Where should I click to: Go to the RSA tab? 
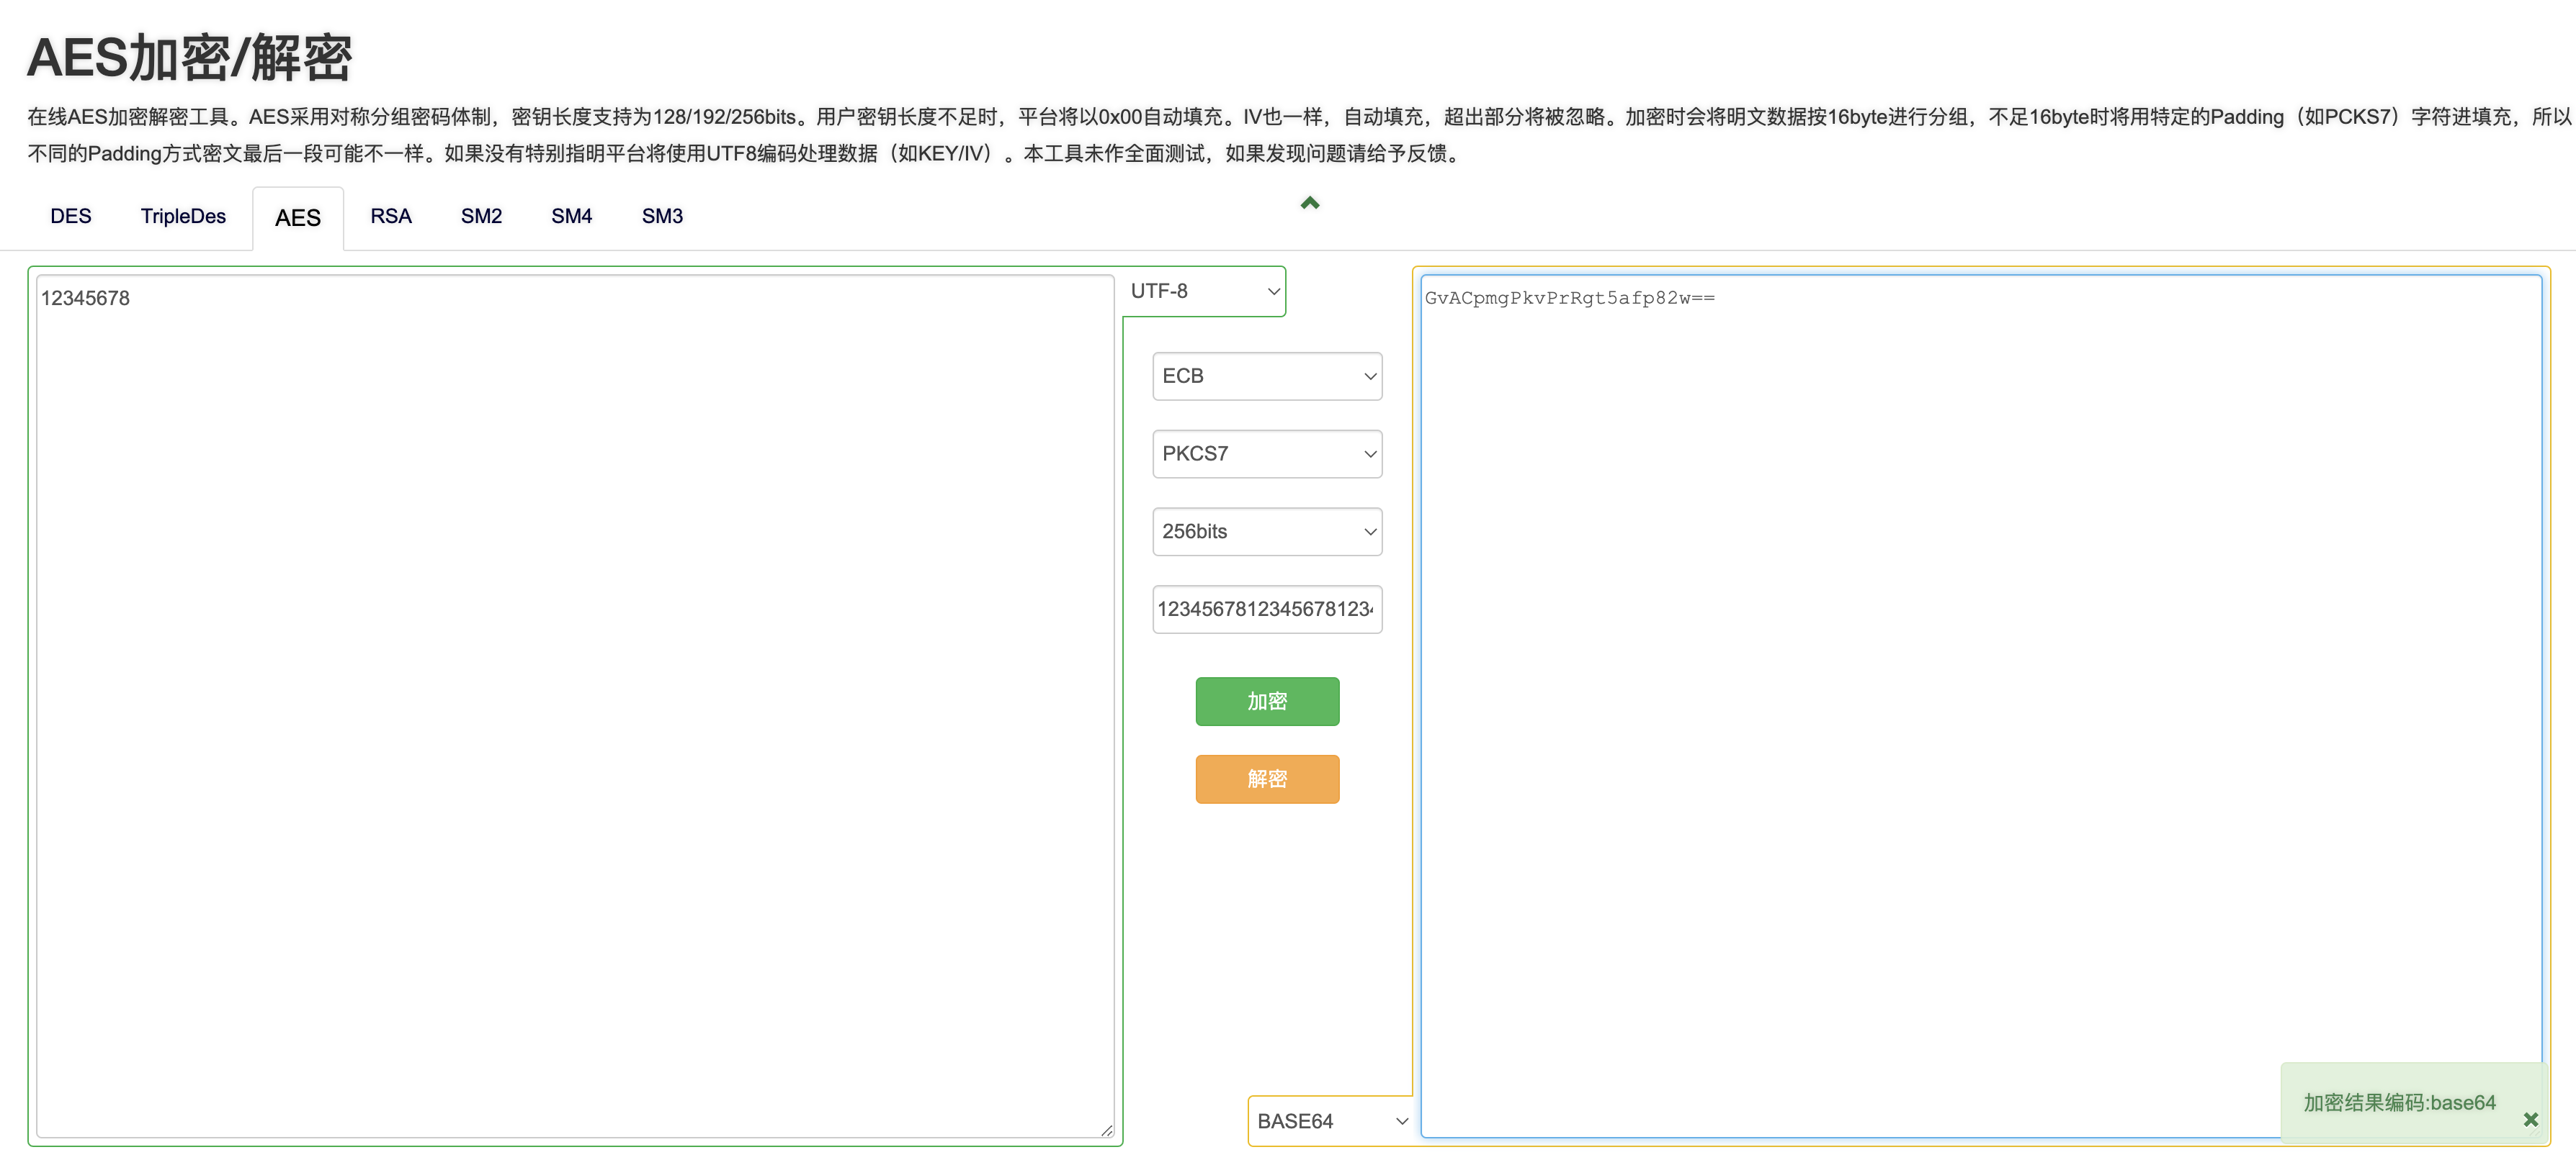pos(390,216)
